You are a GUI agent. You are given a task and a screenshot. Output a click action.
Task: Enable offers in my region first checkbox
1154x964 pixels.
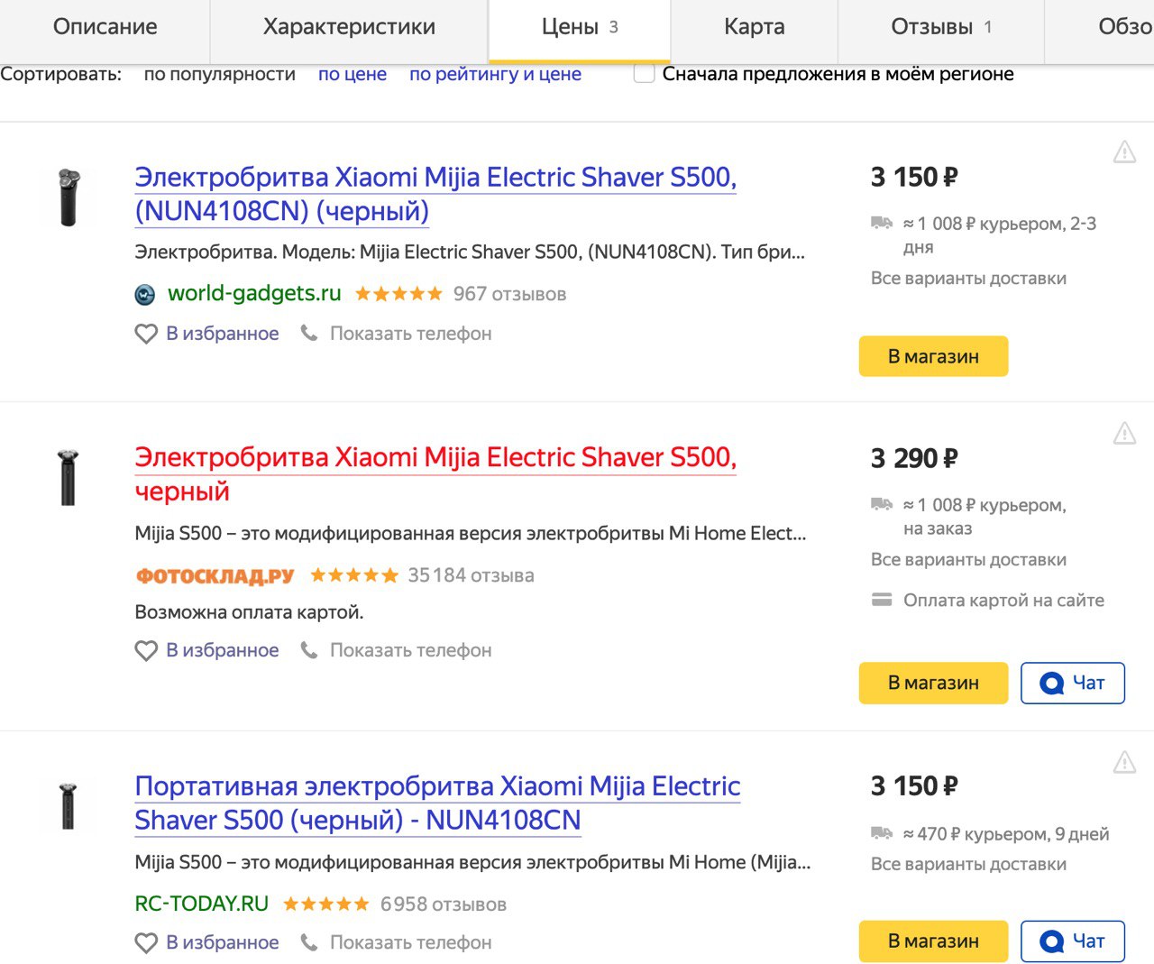coord(644,74)
